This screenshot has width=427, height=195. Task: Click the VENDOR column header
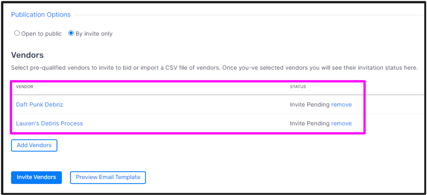point(25,87)
